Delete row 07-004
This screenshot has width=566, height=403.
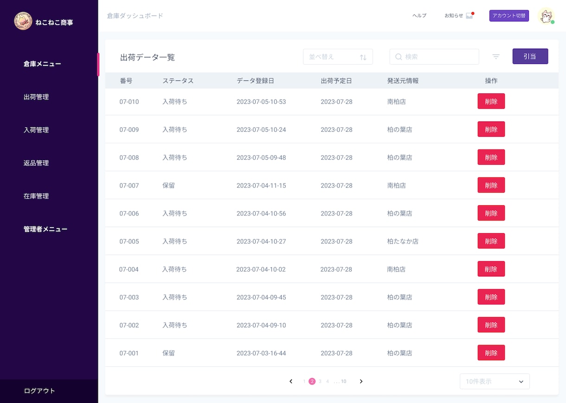[491, 269]
